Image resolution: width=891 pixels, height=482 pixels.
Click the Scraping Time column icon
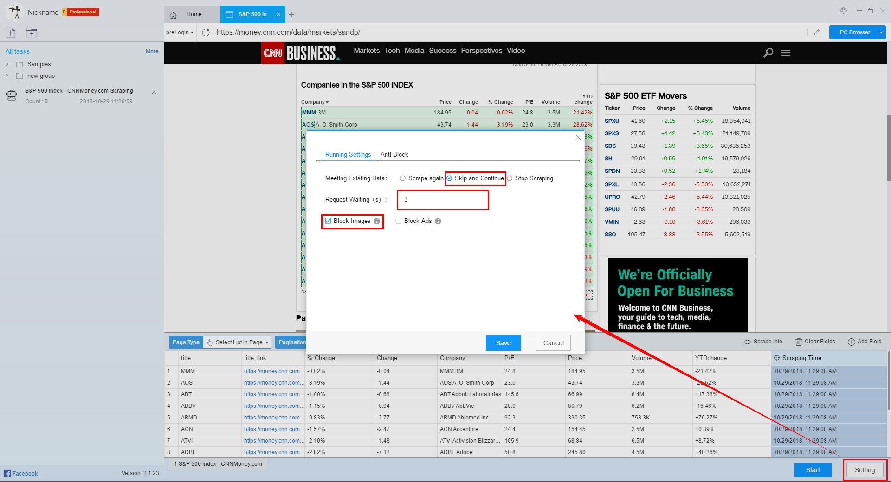coord(777,358)
